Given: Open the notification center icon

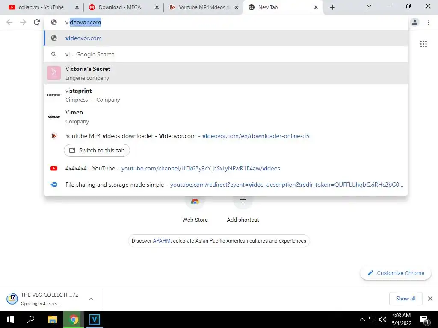Looking at the screenshot, I should click(425, 319).
